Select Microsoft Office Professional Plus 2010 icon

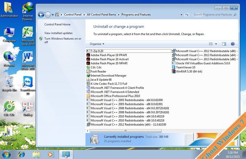pyautogui.click(x=88, y=96)
